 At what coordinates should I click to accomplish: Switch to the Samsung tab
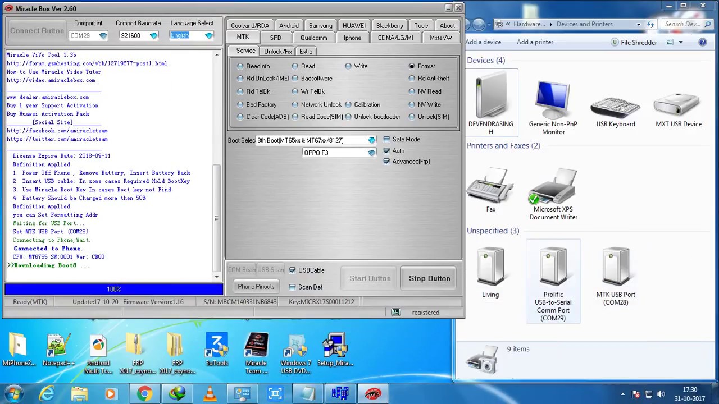click(321, 25)
